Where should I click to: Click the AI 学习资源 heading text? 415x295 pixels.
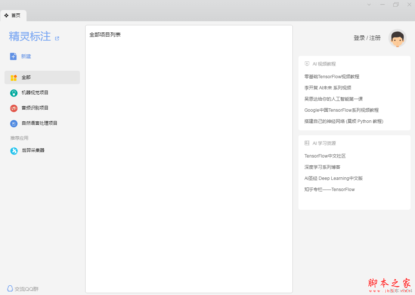click(x=324, y=143)
